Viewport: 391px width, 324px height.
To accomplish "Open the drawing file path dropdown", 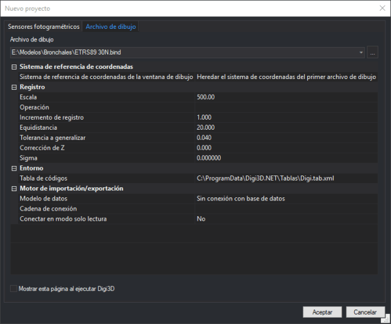I will pos(362,53).
